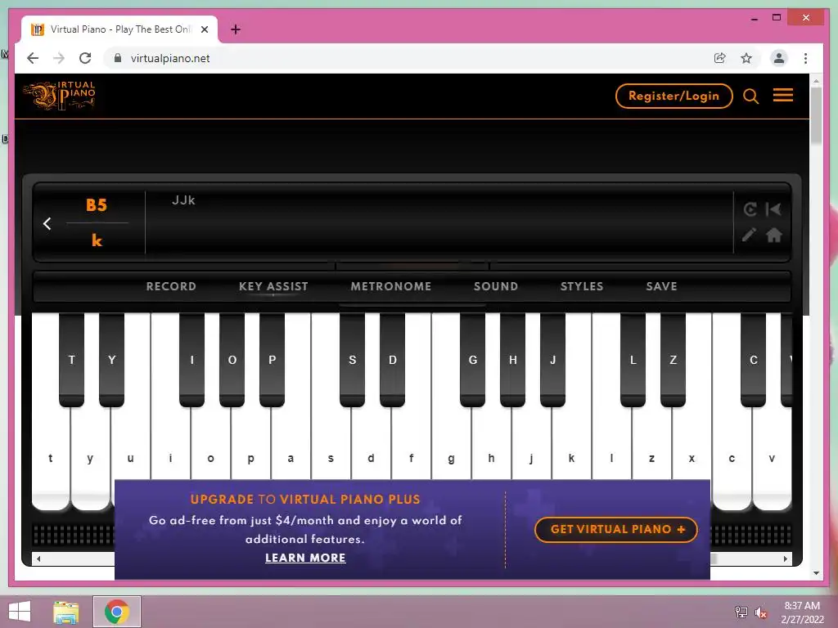Share this page icon in address bar
838x628 pixels.
point(720,58)
